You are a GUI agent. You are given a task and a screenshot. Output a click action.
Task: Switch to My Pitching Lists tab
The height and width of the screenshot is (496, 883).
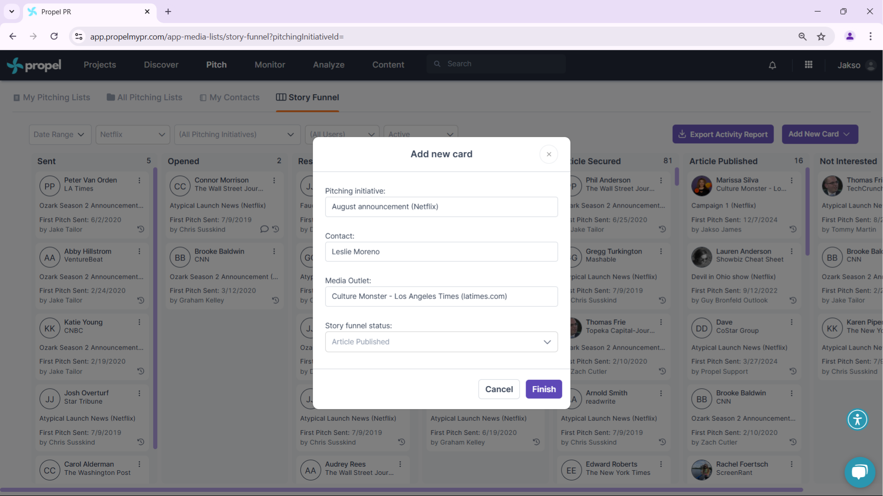[52, 97]
